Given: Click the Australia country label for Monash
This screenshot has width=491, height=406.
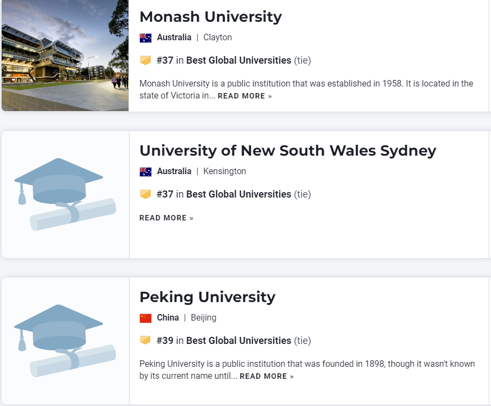Looking at the screenshot, I should (174, 38).
